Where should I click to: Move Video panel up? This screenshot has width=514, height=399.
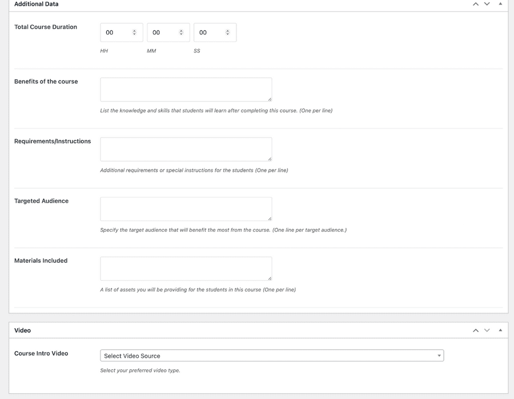pos(475,331)
